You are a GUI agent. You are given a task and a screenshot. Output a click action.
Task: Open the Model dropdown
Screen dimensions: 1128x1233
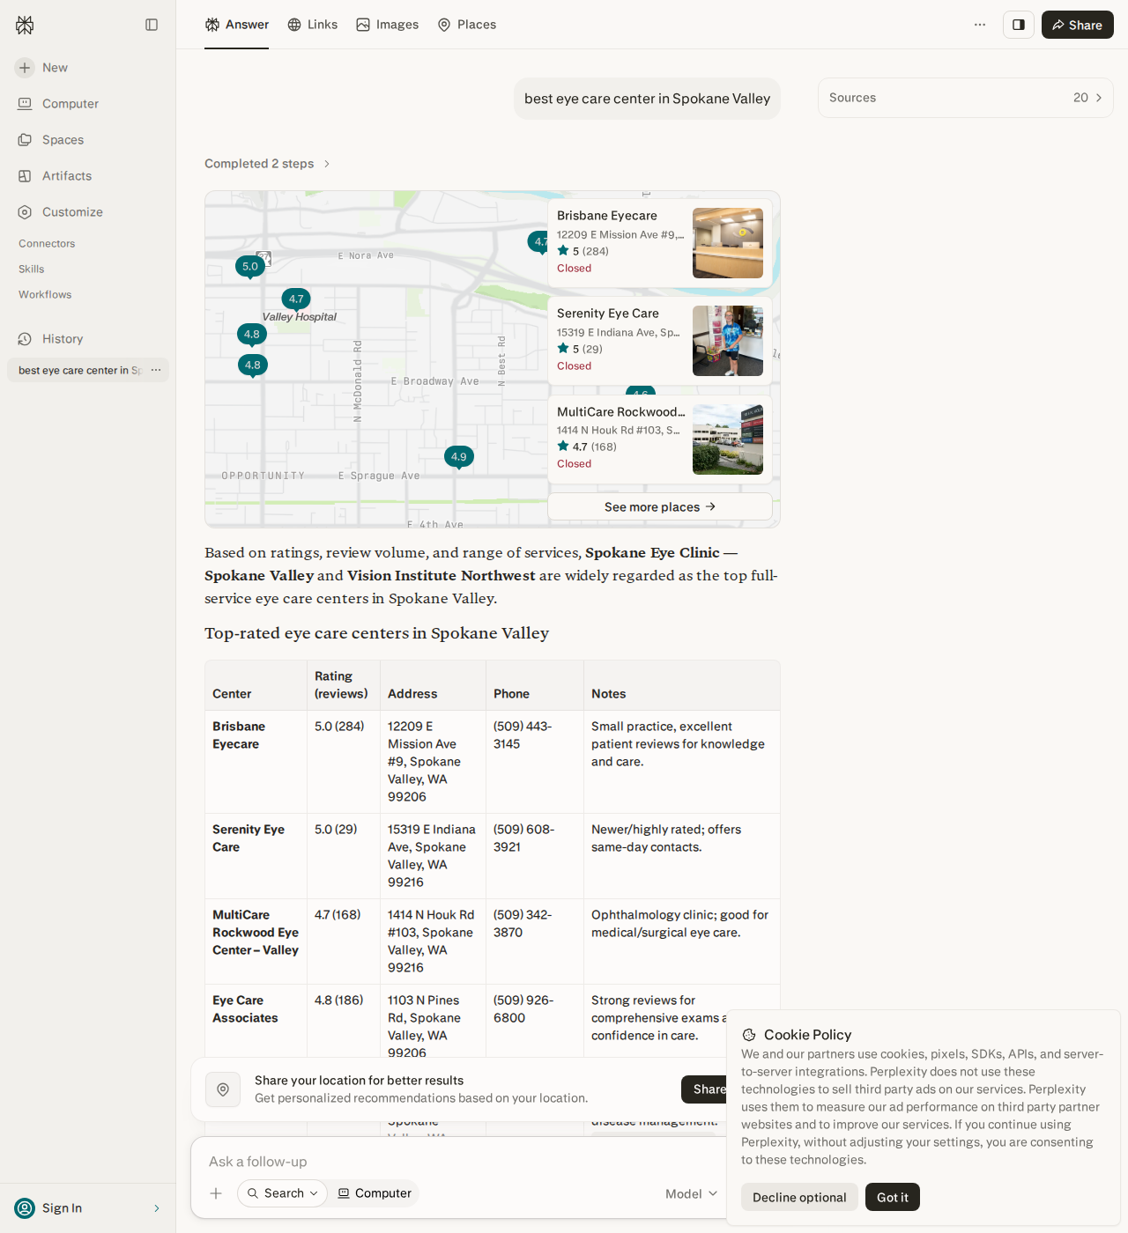coord(692,1193)
